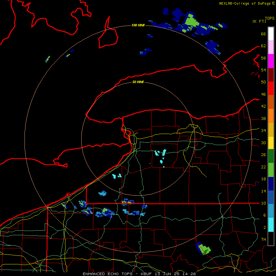Click the 14 legend value
Image resolution: width=276 pixels, height=276 pixels.
pyautogui.click(x=263, y=191)
